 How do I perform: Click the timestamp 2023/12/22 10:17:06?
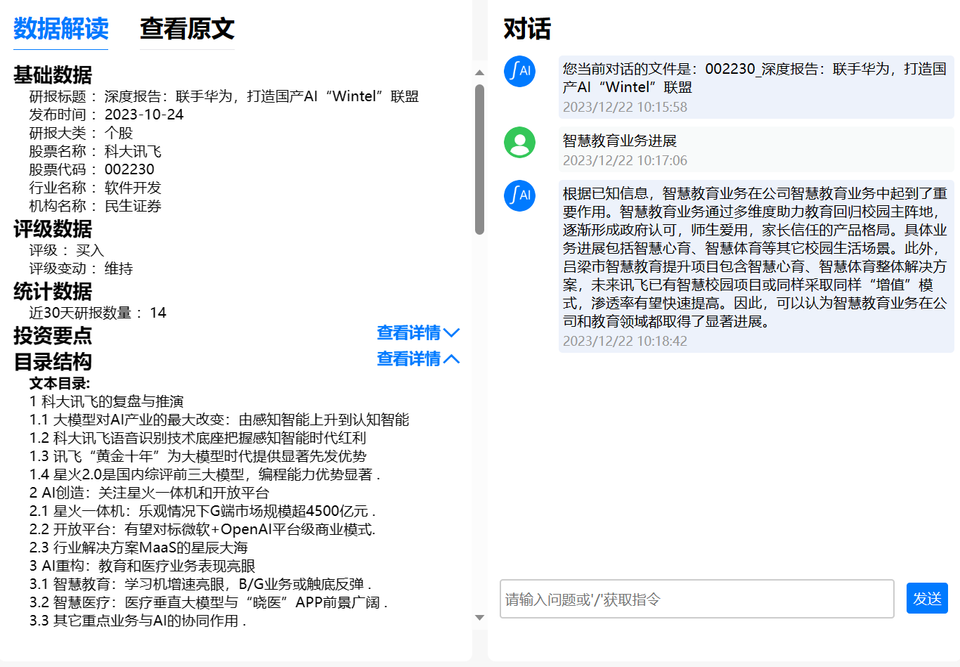click(x=625, y=160)
